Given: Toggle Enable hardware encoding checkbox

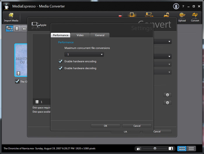Looking at the screenshot, I should tap(61, 61).
